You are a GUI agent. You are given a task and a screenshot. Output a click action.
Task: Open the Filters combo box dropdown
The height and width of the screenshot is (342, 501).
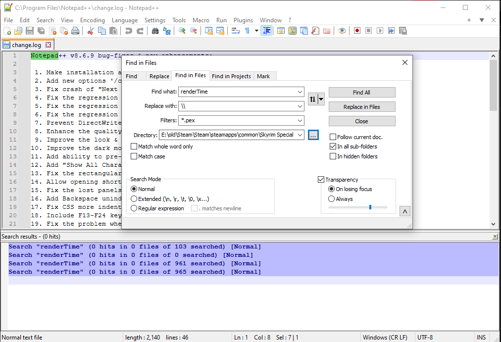click(x=300, y=120)
